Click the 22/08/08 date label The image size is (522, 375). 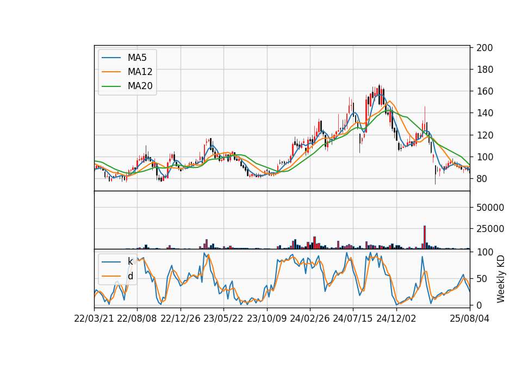pos(137,318)
